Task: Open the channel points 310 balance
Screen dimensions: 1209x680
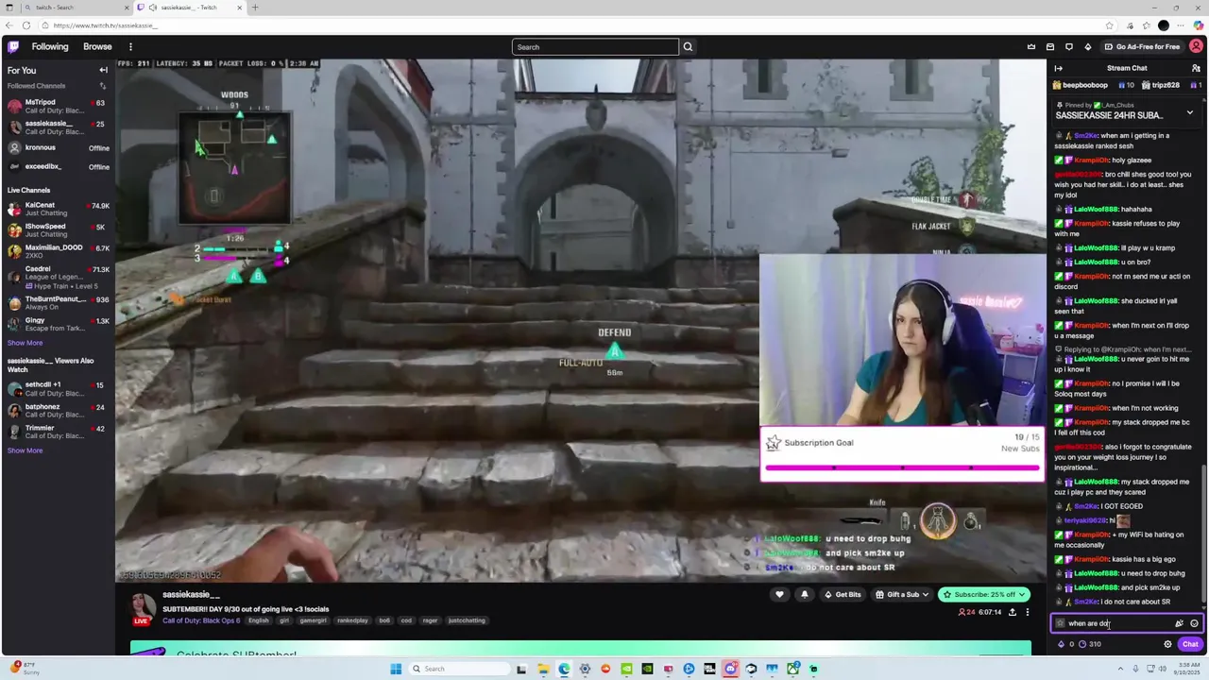Action: pos(1089,644)
